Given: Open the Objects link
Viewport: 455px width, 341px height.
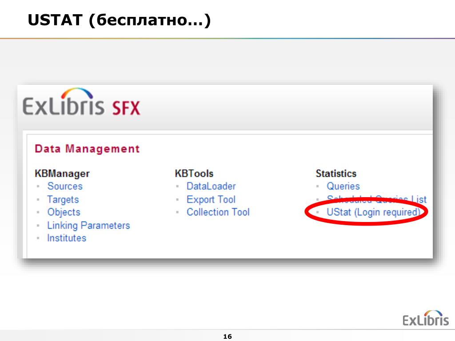Looking at the screenshot, I should pos(64,212).
